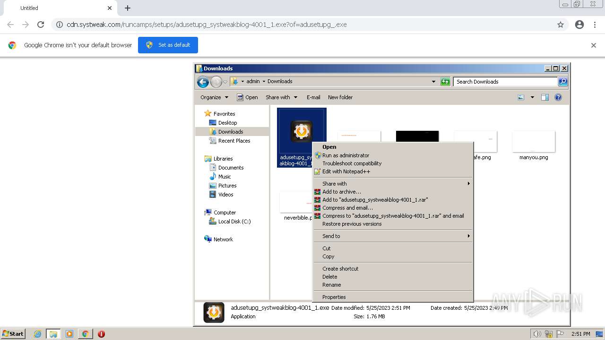Expand the Send to submenu

393,236
